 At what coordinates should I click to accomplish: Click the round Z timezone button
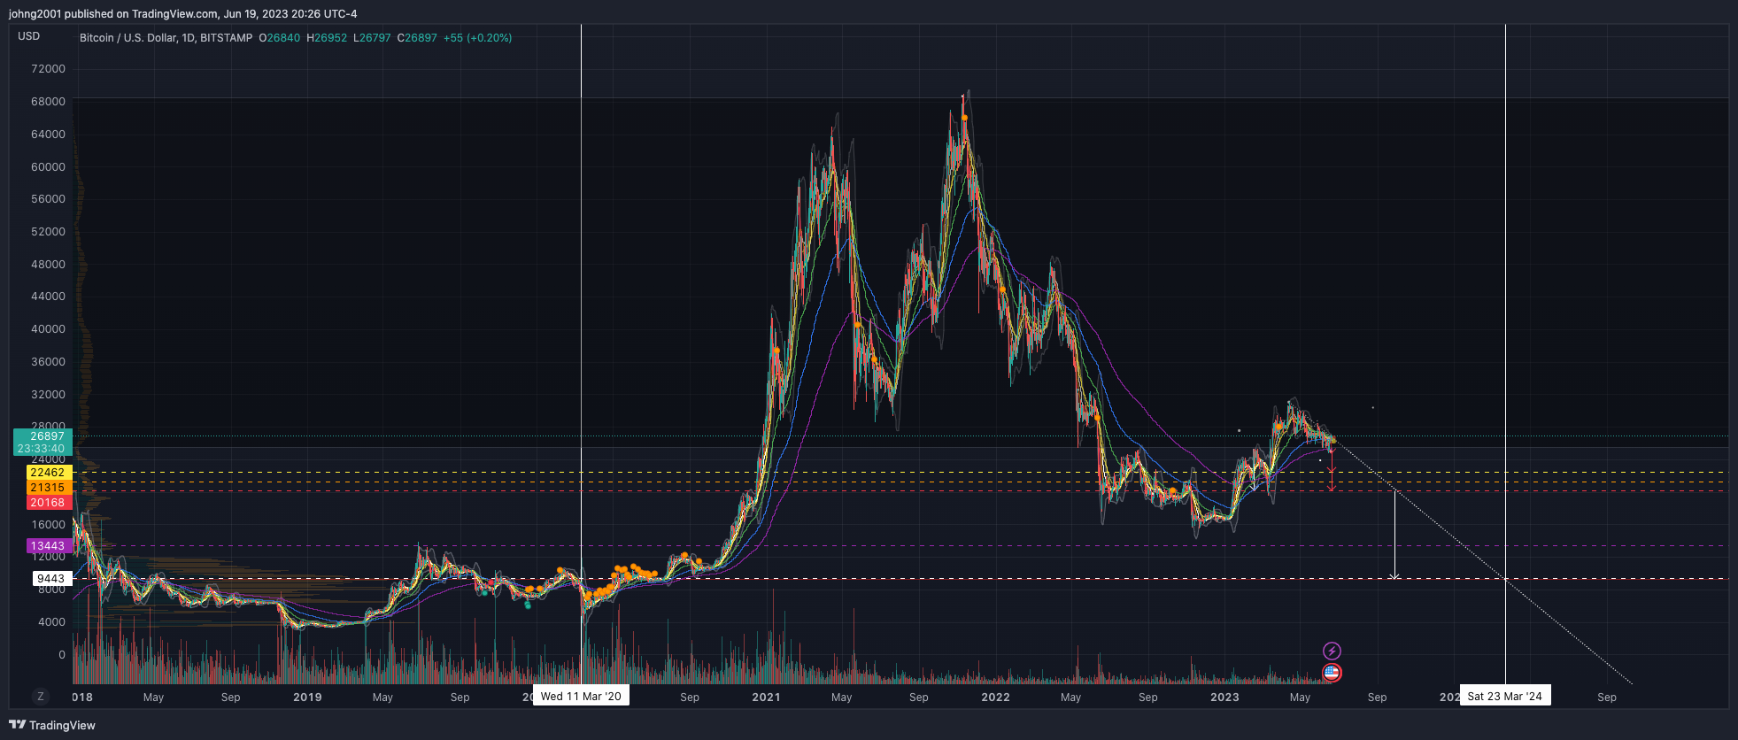40,697
